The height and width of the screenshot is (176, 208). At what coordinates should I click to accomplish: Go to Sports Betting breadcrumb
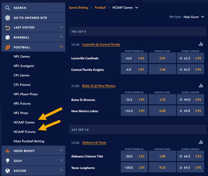[x=78, y=7]
